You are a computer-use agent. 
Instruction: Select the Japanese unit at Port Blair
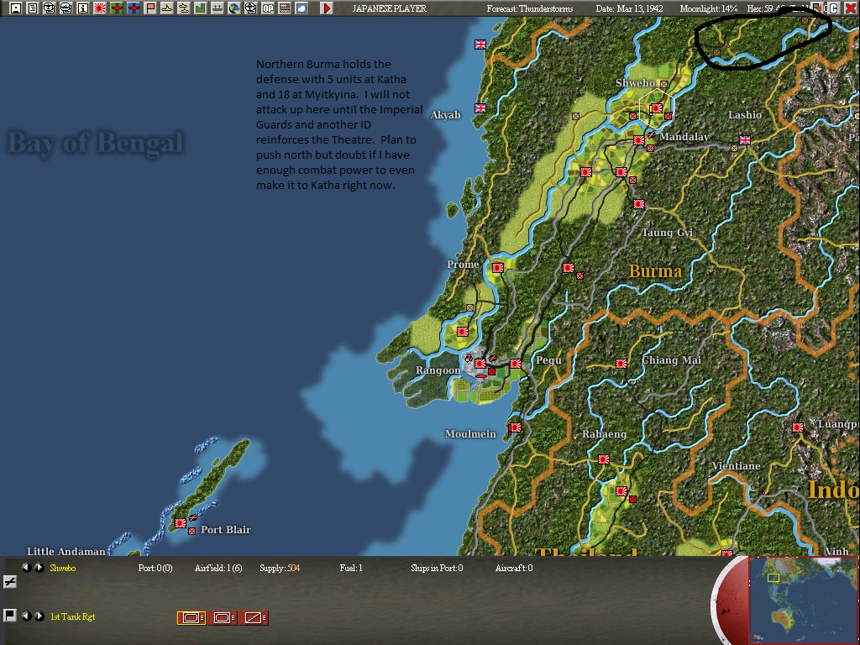pyautogui.click(x=180, y=523)
